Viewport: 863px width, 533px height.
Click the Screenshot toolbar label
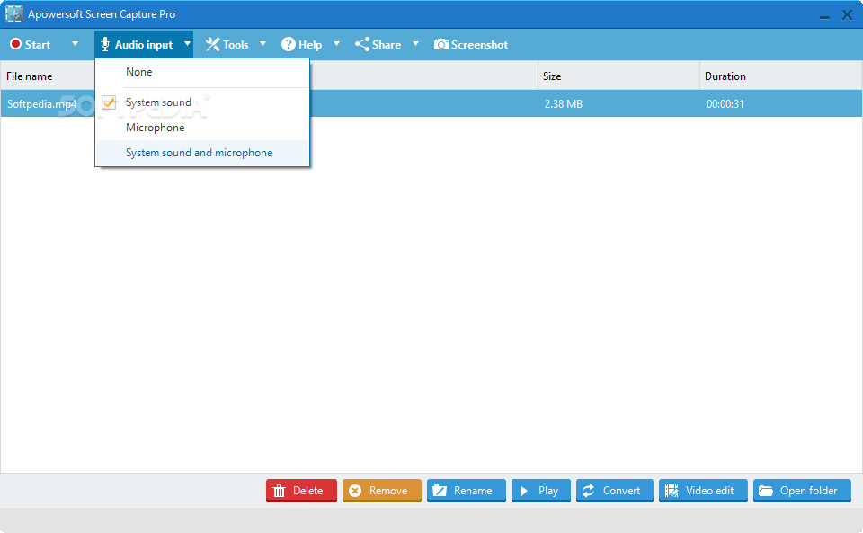pyautogui.click(x=479, y=45)
